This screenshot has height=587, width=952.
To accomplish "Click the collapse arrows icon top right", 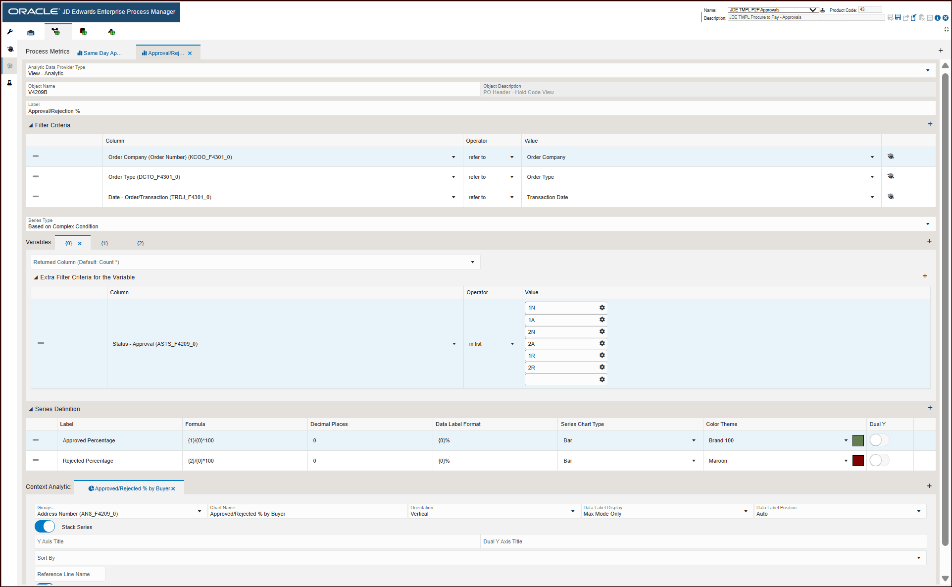I will click(946, 29).
